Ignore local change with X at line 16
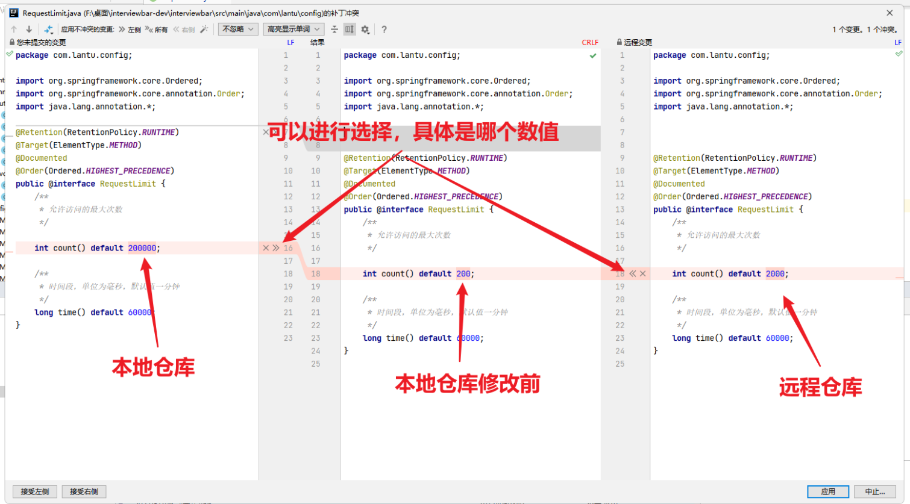The image size is (910, 504). (x=266, y=248)
